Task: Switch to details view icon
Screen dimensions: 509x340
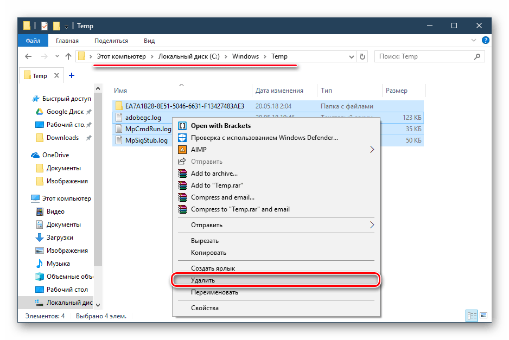Action: click(471, 315)
